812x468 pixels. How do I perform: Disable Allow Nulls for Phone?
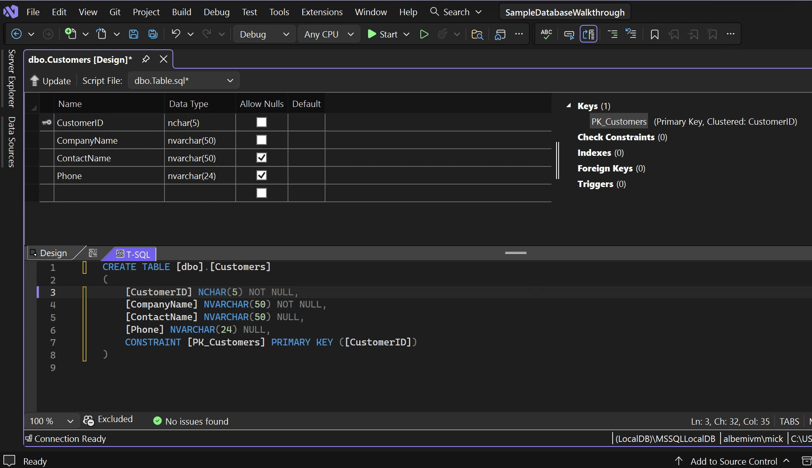click(261, 175)
